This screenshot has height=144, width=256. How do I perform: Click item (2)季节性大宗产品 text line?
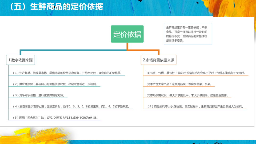179,84
